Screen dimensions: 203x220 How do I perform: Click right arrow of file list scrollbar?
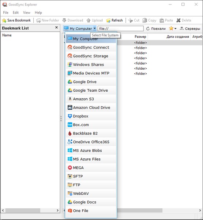tap(200, 210)
